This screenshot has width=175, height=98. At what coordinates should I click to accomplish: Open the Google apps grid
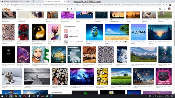point(165,9)
